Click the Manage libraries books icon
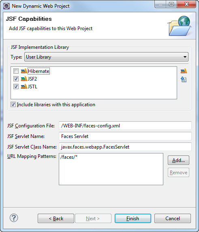Viewport: 199px width, 232px height. (x=184, y=71)
